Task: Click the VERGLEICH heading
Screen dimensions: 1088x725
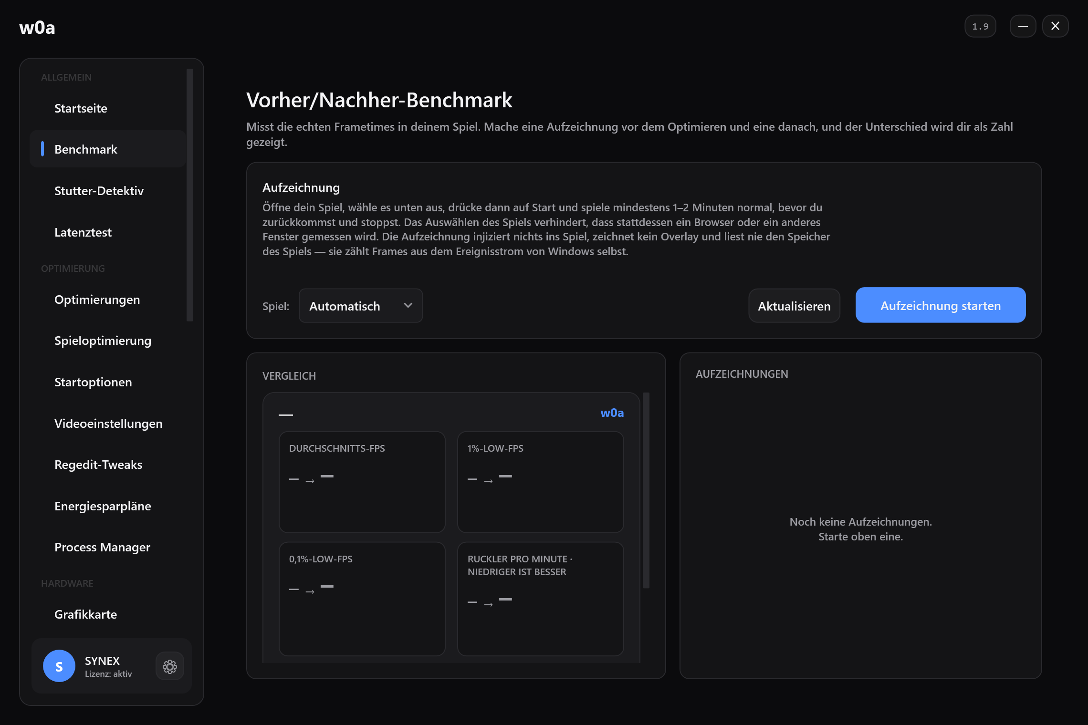Action: (289, 376)
